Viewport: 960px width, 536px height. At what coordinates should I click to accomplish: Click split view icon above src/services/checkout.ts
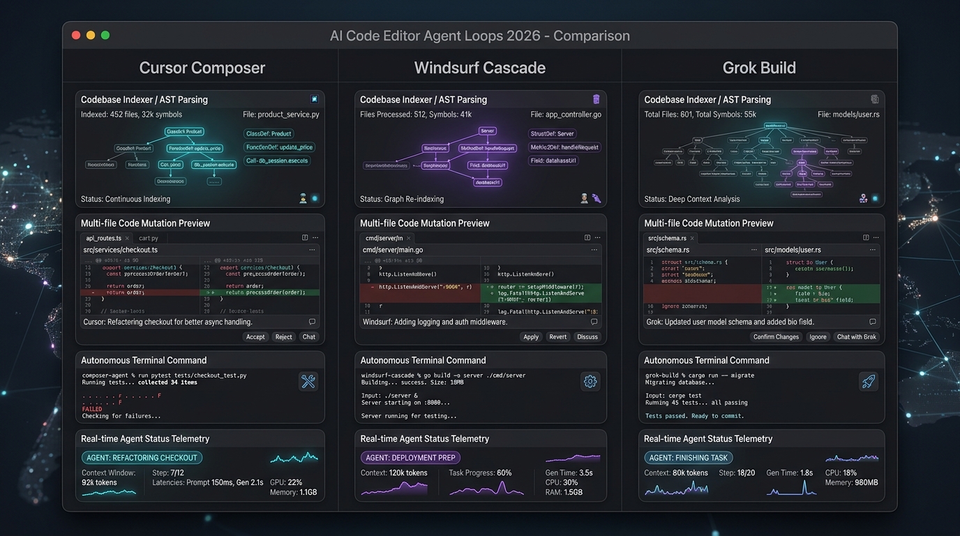coord(305,238)
